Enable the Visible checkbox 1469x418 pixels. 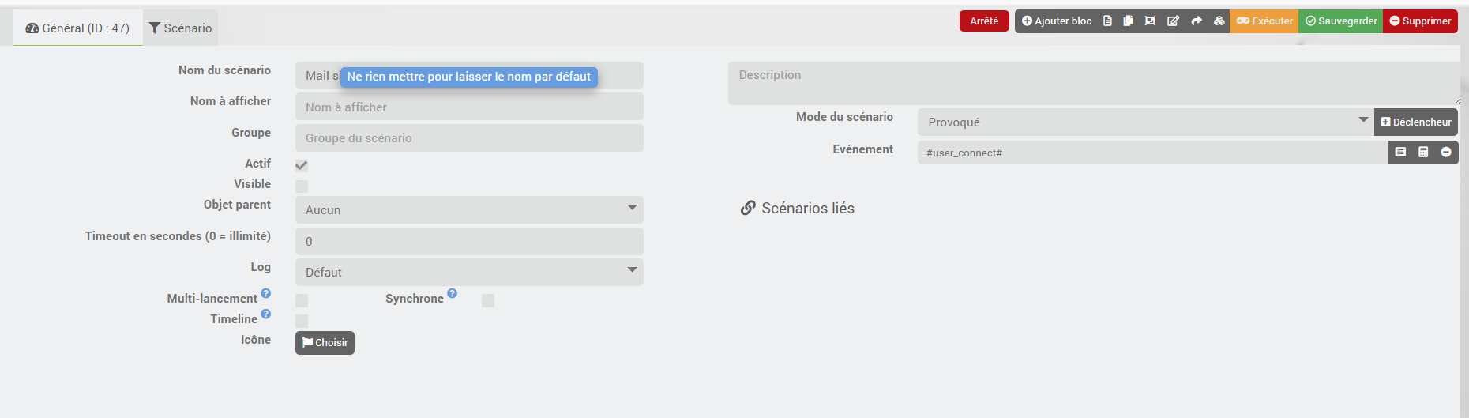[302, 186]
